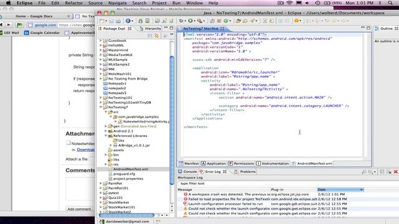Open the Android Virtual Device Manager icon
Image resolution: width=399 pixels, height=224 pixels.
147,21
